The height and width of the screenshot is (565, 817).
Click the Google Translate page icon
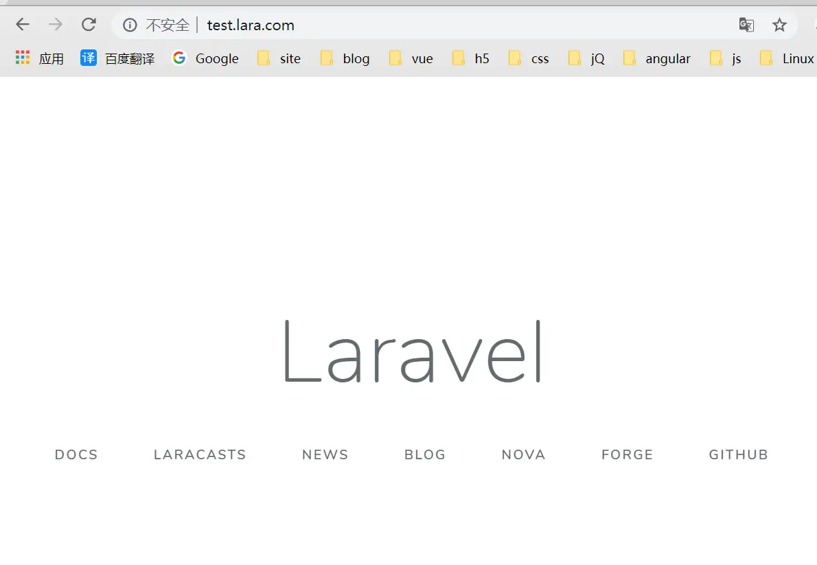pos(746,25)
